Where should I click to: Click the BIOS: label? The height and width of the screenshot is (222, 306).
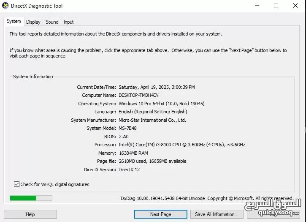tap(110, 137)
